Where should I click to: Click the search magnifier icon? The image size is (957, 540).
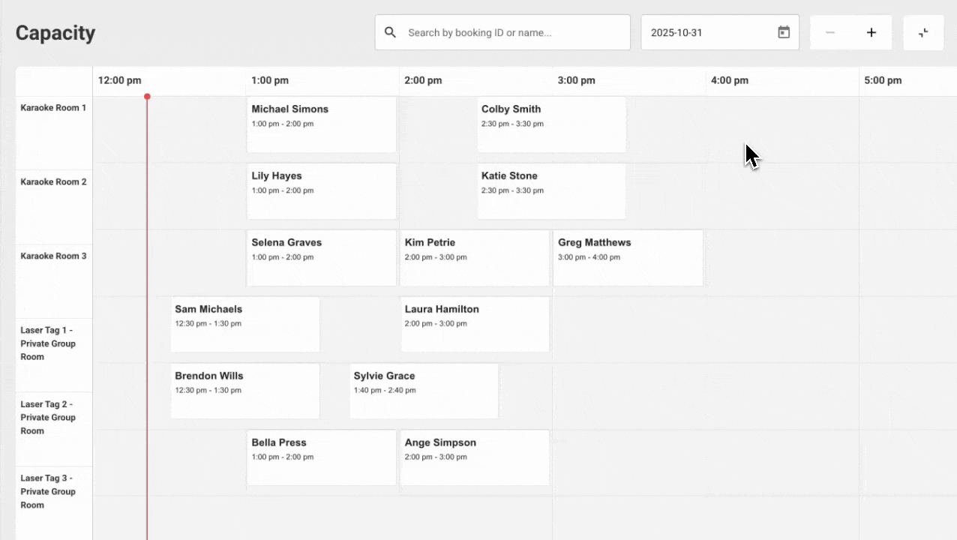pyautogui.click(x=390, y=33)
